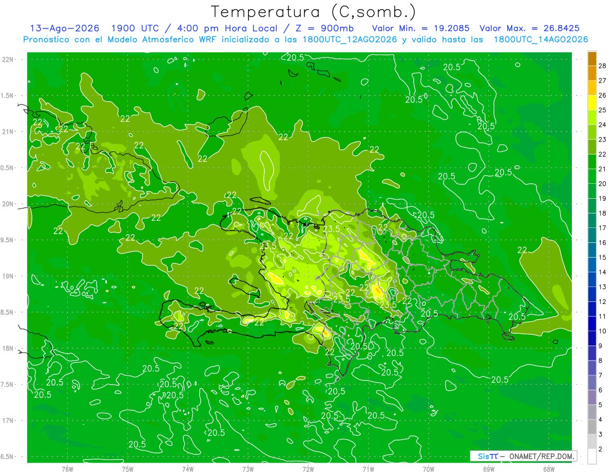Click the '5' value on color scale
Viewport: 616px width, 476px height.
click(x=601, y=405)
